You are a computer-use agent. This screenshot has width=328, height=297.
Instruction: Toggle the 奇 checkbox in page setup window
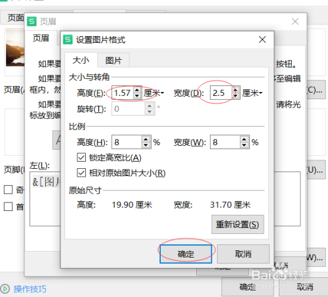(9, 190)
